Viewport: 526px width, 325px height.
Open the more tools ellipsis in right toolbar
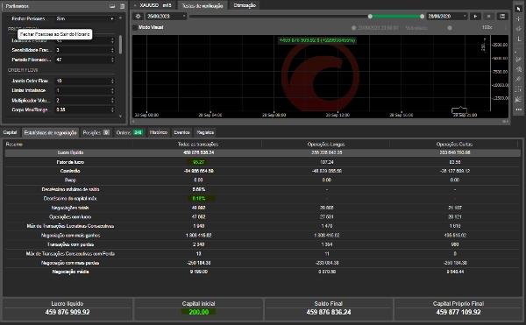click(519, 110)
